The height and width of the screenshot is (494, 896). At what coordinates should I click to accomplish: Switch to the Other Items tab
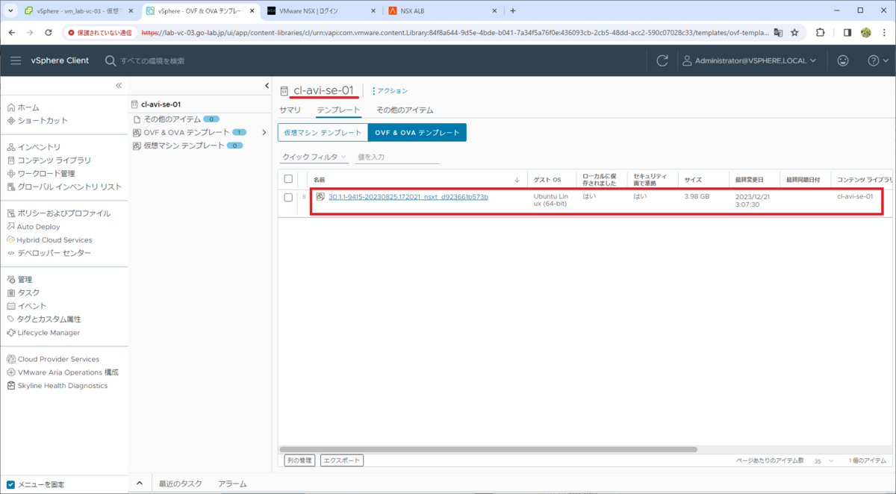click(405, 110)
